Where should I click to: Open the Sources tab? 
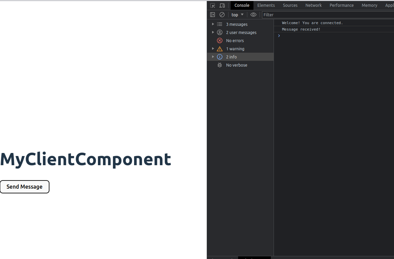click(290, 5)
